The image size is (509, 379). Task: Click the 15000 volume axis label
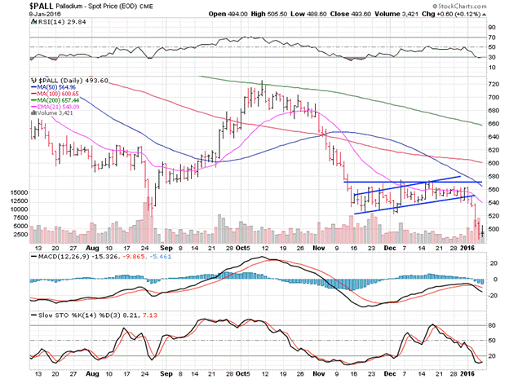(x=19, y=192)
